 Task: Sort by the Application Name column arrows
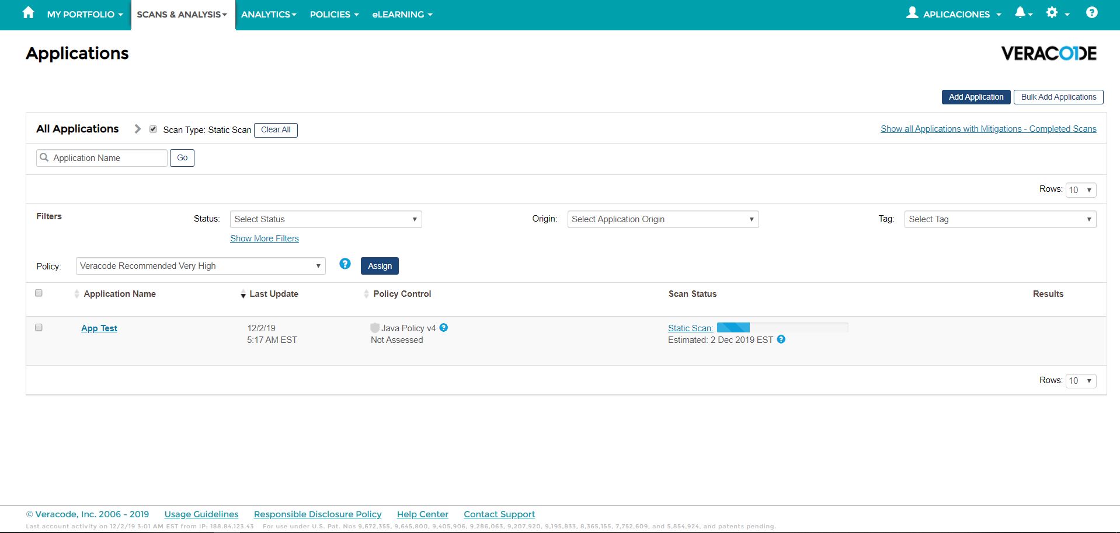(76, 294)
